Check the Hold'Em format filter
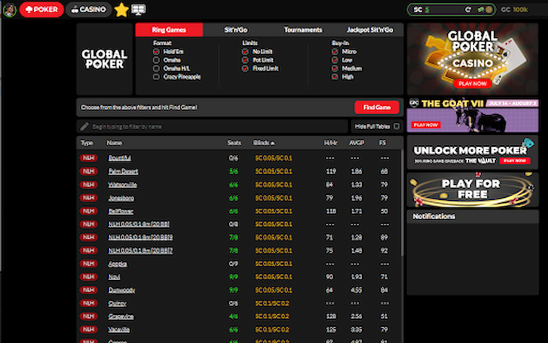Image resolution: width=548 pixels, height=343 pixels. pyautogui.click(x=156, y=52)
